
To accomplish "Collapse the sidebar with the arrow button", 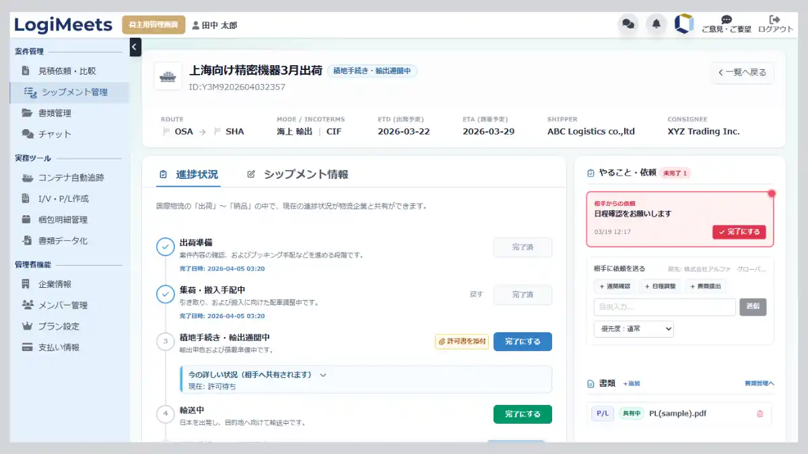I will (135, 47).
